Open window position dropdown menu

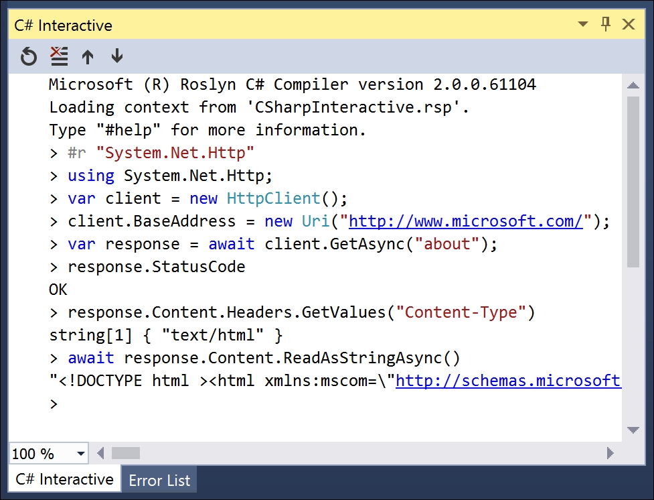click(583, 24)
